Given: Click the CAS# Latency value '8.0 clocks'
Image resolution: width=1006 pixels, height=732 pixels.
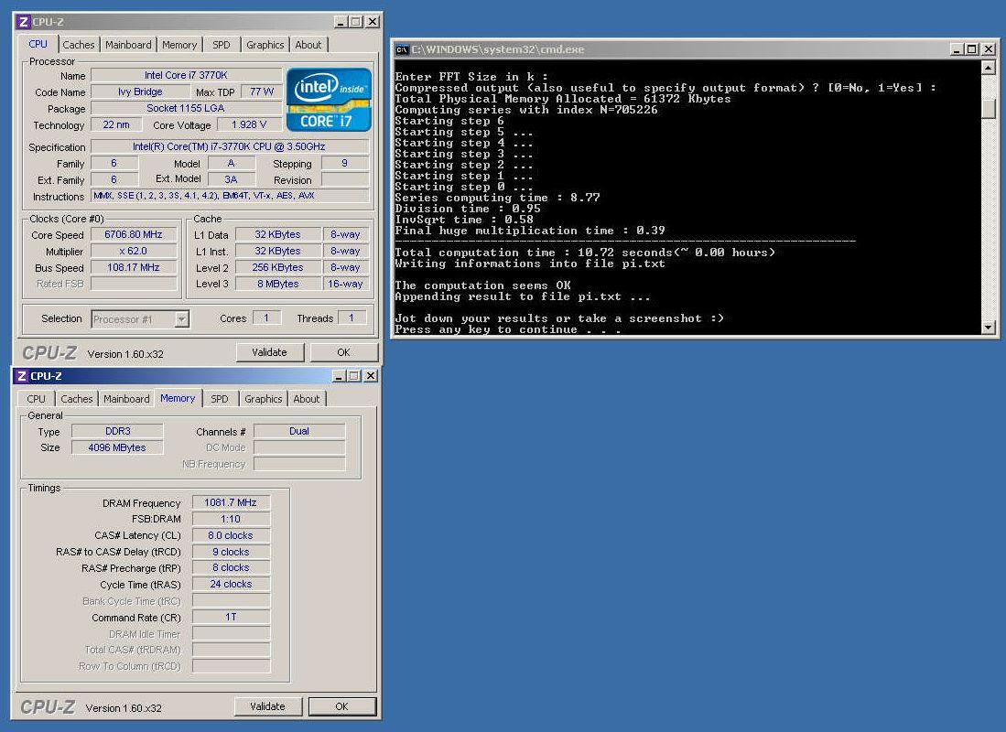Looking at the screenshot, I should pyautogui.click(x=231, y=535).
